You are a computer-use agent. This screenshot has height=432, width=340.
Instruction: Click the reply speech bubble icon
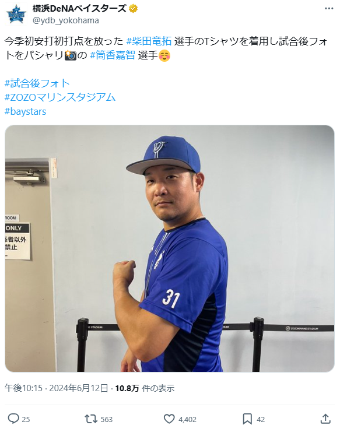(x=13, y=419)
